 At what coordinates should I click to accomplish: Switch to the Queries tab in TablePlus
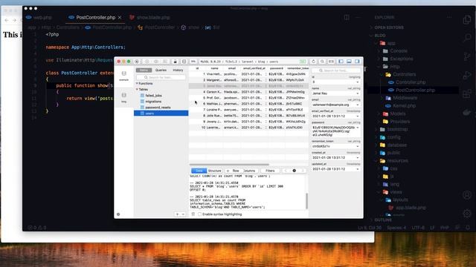(161, 70)
